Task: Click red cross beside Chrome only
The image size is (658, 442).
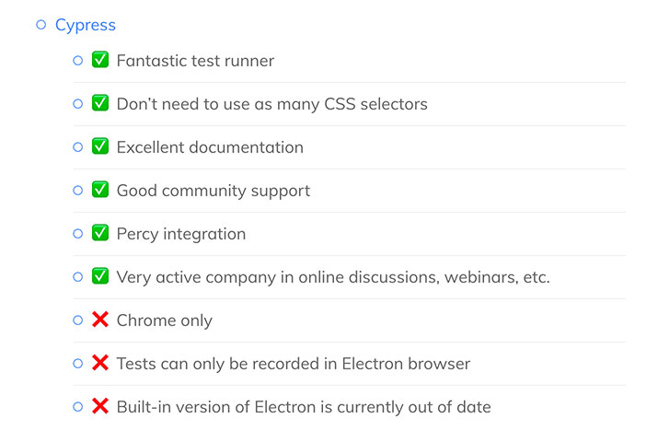Action: click(100, 320)
